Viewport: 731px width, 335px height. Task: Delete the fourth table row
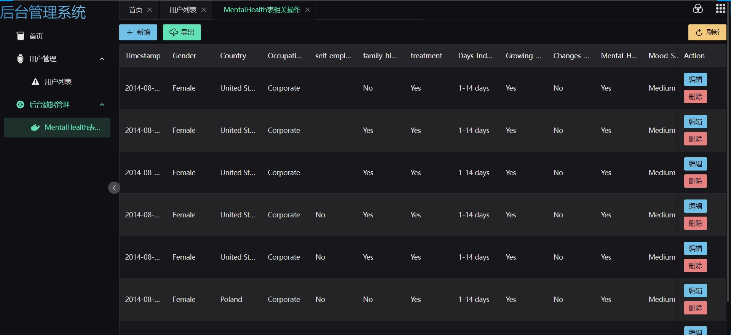click(696, 223)
